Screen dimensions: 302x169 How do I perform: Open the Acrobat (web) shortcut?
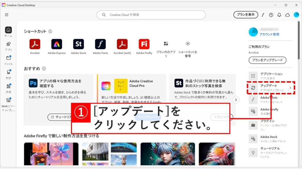[122, 47]
